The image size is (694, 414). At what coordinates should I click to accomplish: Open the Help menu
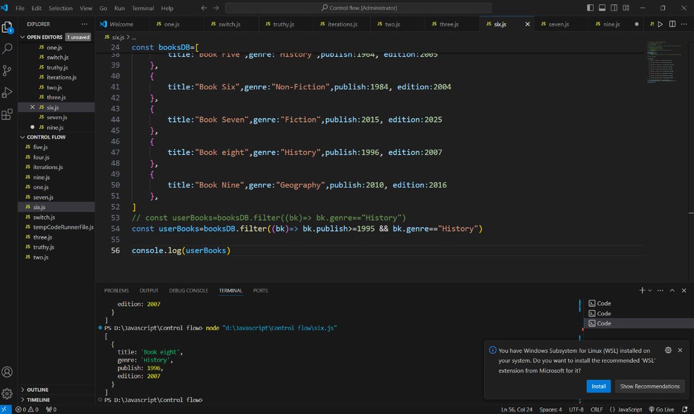pos(167,8)
